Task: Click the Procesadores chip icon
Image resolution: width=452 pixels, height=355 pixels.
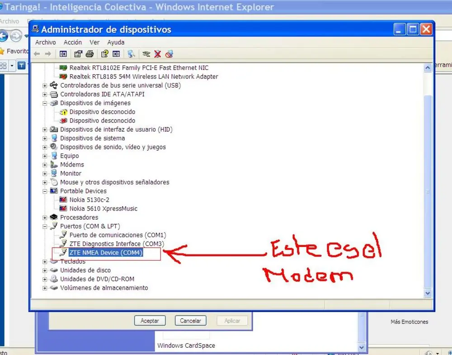Action: (x=54, y=217)
